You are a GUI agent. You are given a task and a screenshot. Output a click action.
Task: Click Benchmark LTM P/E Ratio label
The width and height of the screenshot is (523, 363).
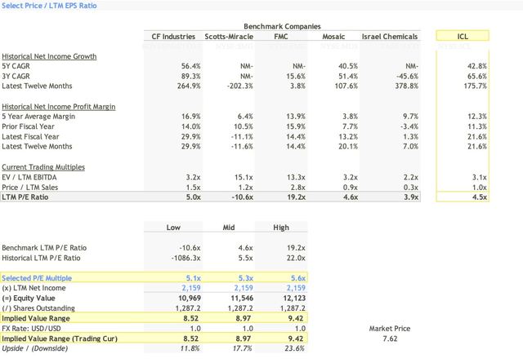pyautogui.click(x=44, y=248)
